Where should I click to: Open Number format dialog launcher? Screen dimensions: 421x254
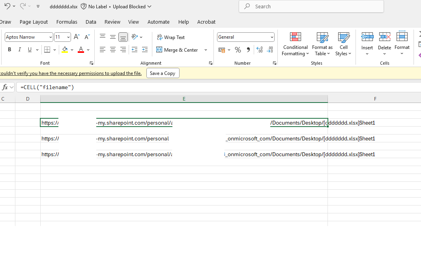click(274, 63)
